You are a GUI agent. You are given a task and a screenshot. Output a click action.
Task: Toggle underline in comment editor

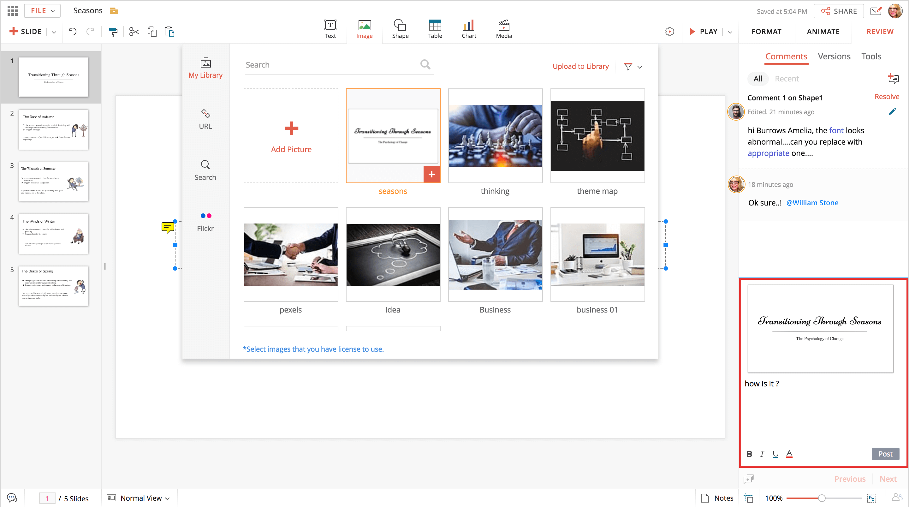point(775,454)
